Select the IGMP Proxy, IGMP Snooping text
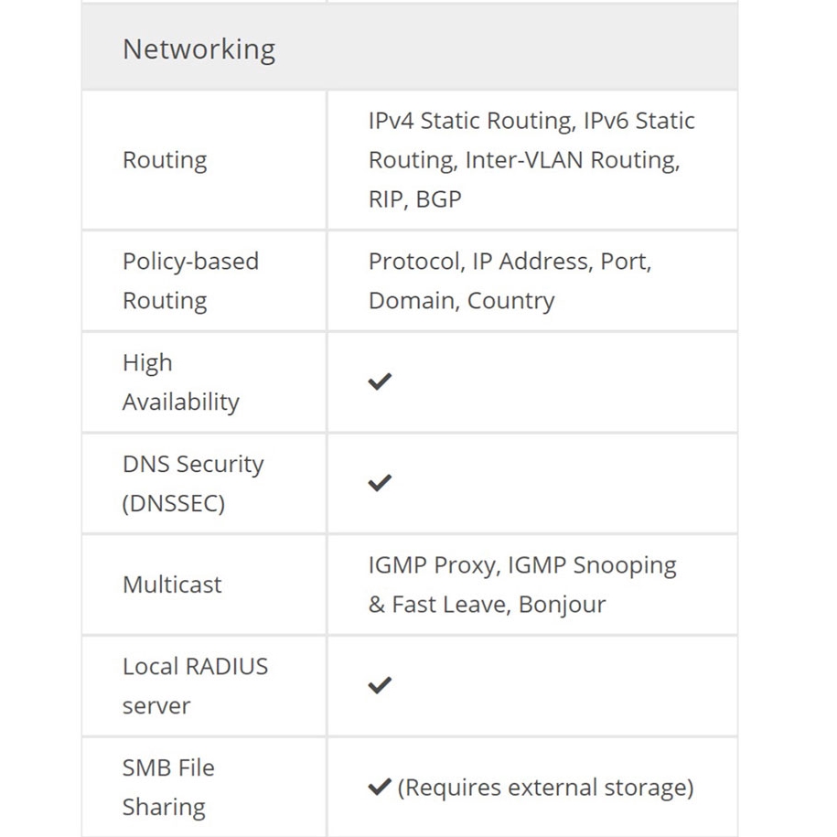Viewport: 837px width, 837px height. tap(521, 565)
